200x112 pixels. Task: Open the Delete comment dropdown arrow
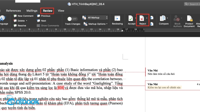click(26, 21)
